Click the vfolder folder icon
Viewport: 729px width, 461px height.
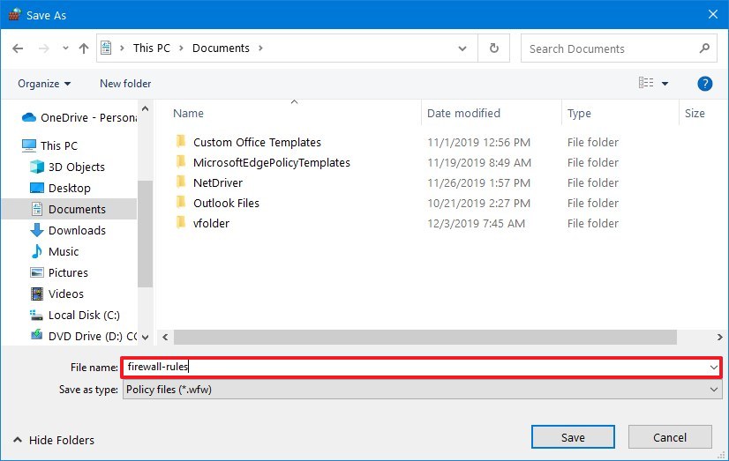(181, 223)
